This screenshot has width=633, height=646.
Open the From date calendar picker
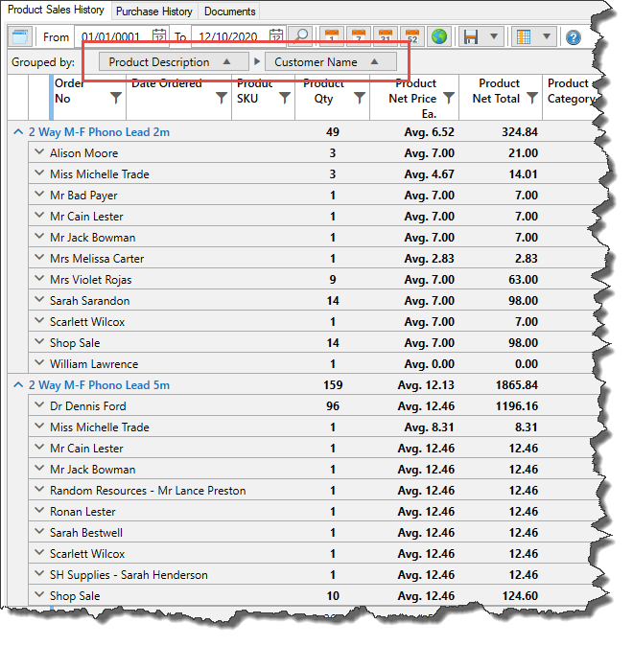point(160,36)
